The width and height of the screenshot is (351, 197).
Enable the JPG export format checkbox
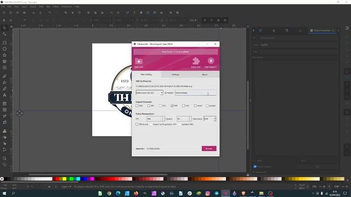(x=149, y=106)
